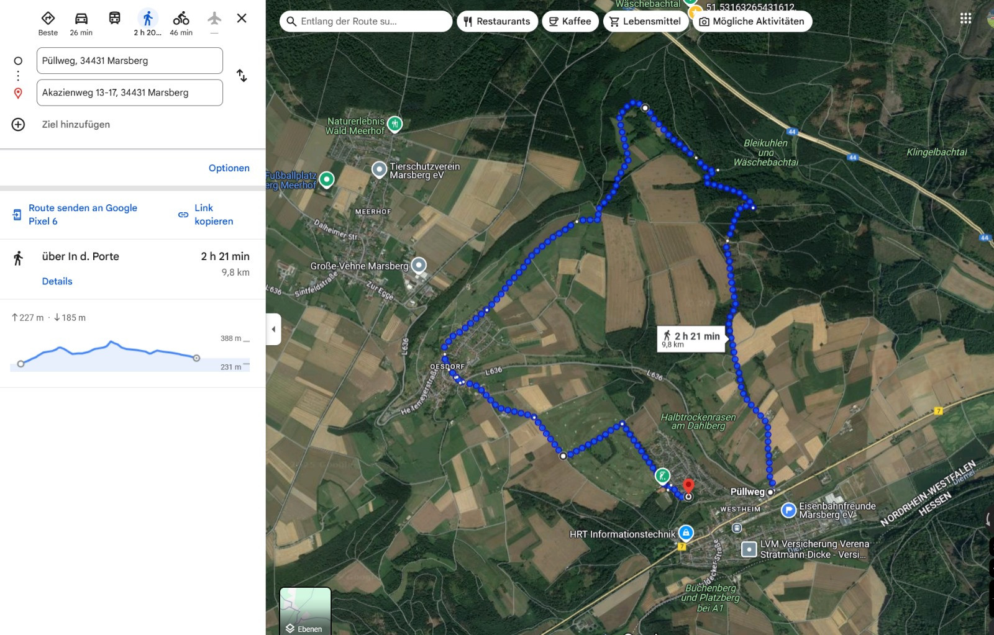Expand route Details for über In d. Porte

coord(57,281)
